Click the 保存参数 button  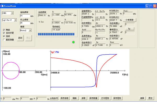pos(64,98)
